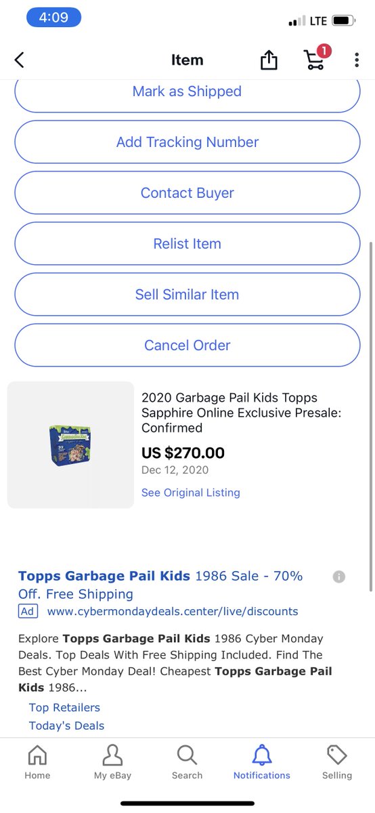Open the shopping cart
The height and width of the screenshot is (813, 375).
pos(315,58)
